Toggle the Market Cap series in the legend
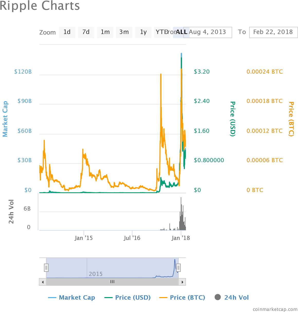Viewport: 298px width, 312px height. click(71, 297)
